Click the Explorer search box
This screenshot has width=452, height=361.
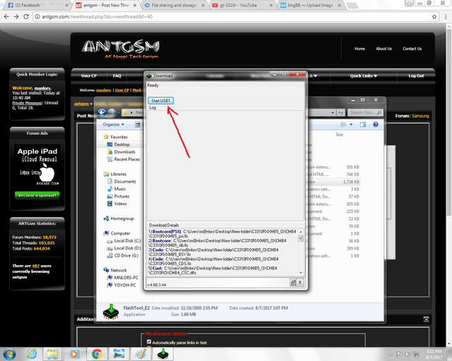tap(365, 113)
